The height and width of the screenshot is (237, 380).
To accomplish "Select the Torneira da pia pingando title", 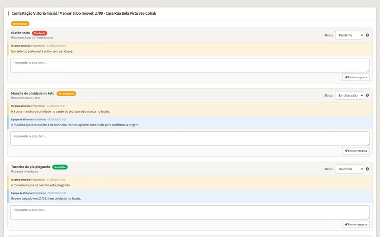I will 30,167.
